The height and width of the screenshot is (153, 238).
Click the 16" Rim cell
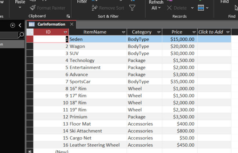point(98,88)
